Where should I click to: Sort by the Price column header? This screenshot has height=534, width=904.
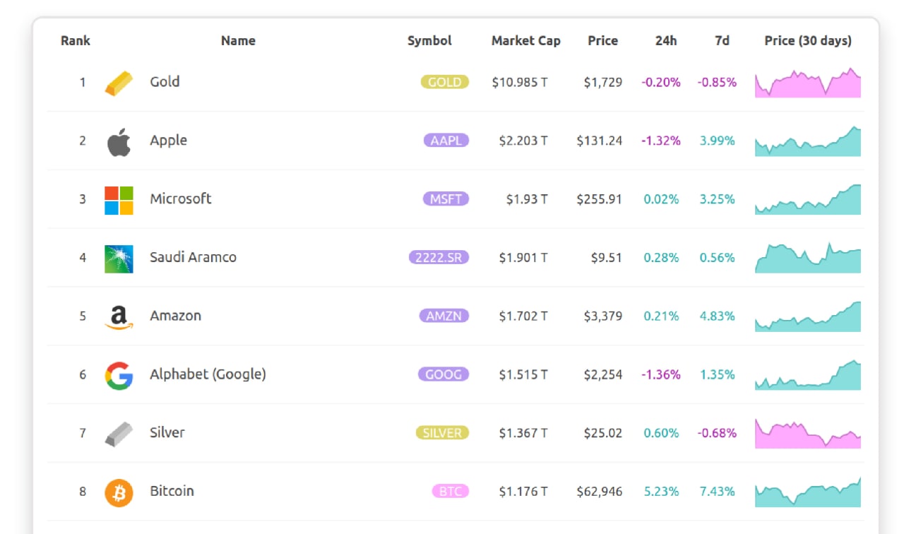602,40
